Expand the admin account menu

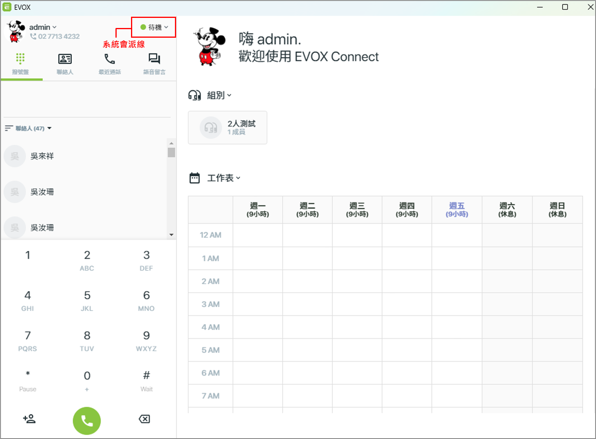[43, 27]
